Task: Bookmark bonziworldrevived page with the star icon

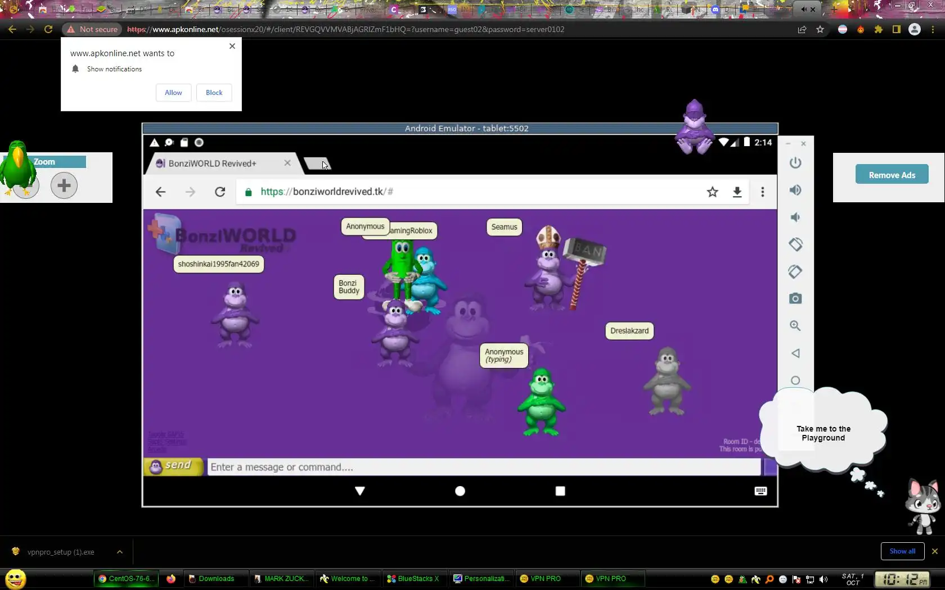Action: pos(712,192)
